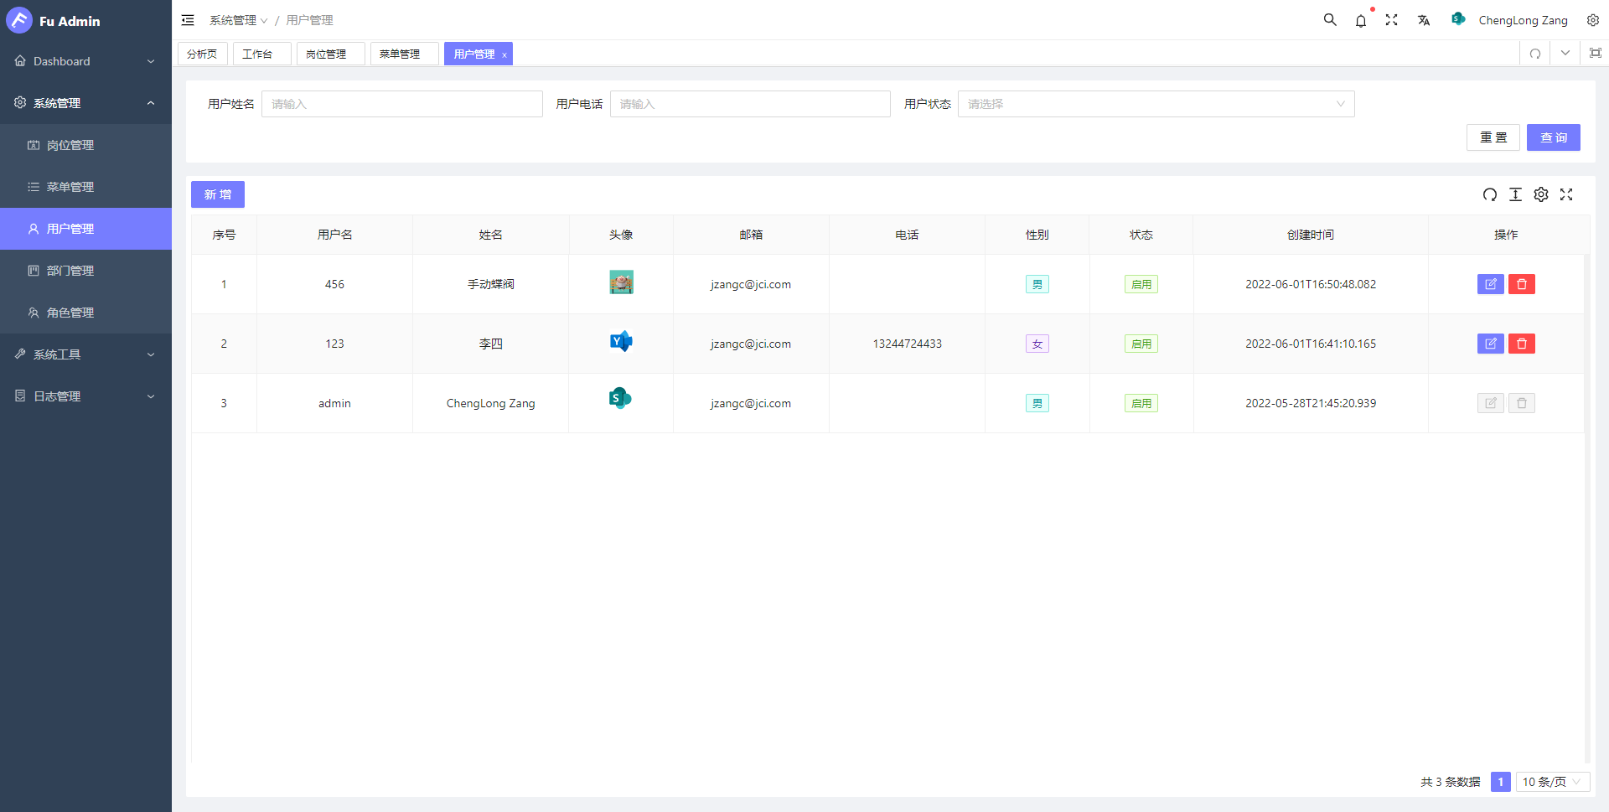Screen dimensions: 1609x812
Task: Open 10 条/页 page size dropdown
Action: coord(1552,782)
